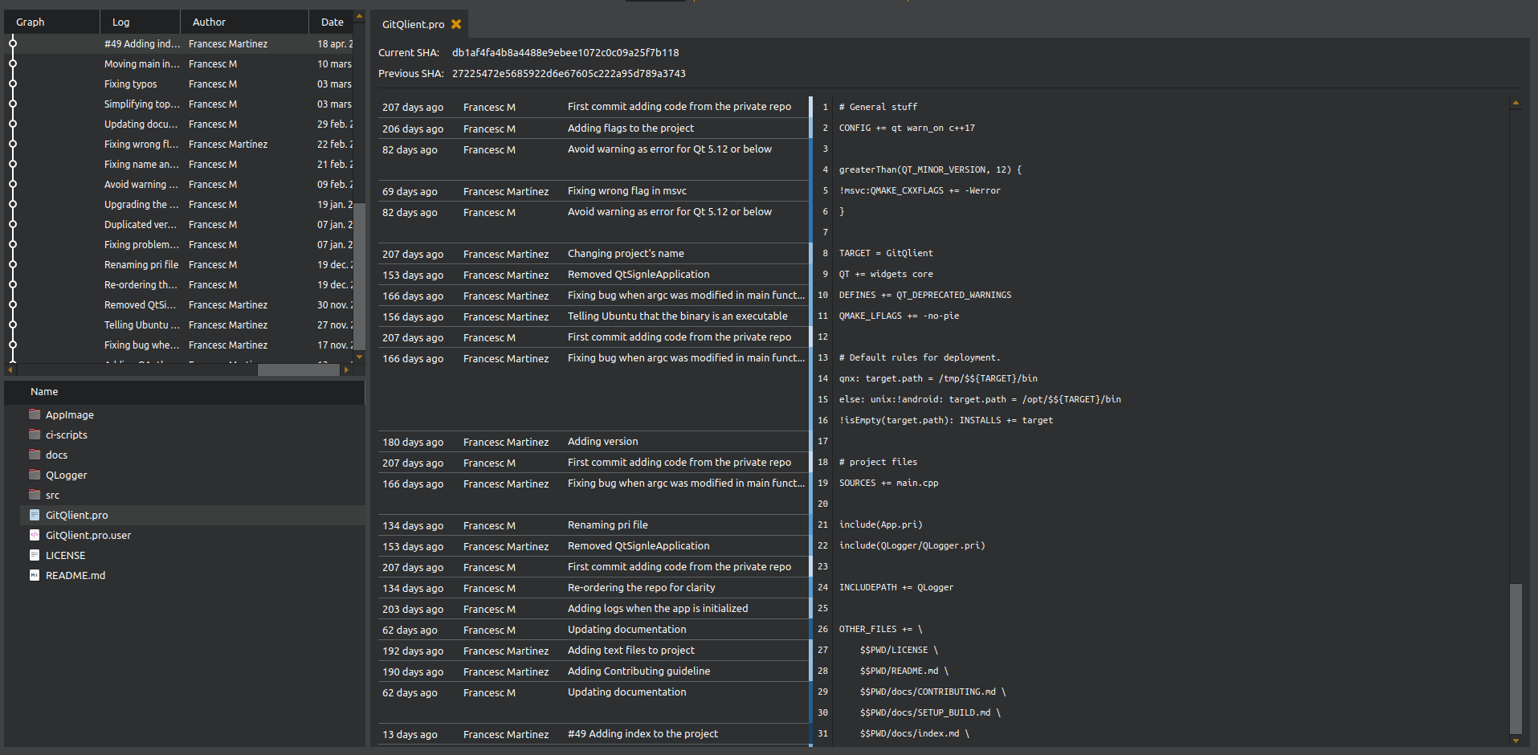1538x755 pixels.
Task: Click the README.md file icon
Action: 35,575
